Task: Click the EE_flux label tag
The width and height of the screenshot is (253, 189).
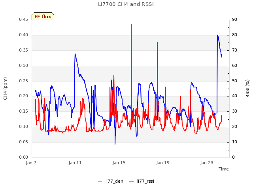Action: [43, 16]
